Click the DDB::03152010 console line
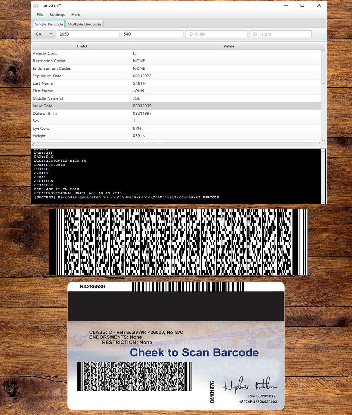This screenshot has width=352, height=415. pyautogui.click(x=50, y=165)
